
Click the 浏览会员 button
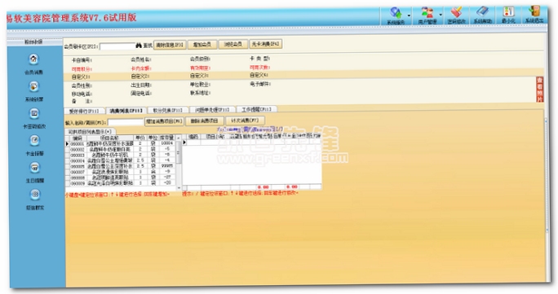(x=232, y=44)
